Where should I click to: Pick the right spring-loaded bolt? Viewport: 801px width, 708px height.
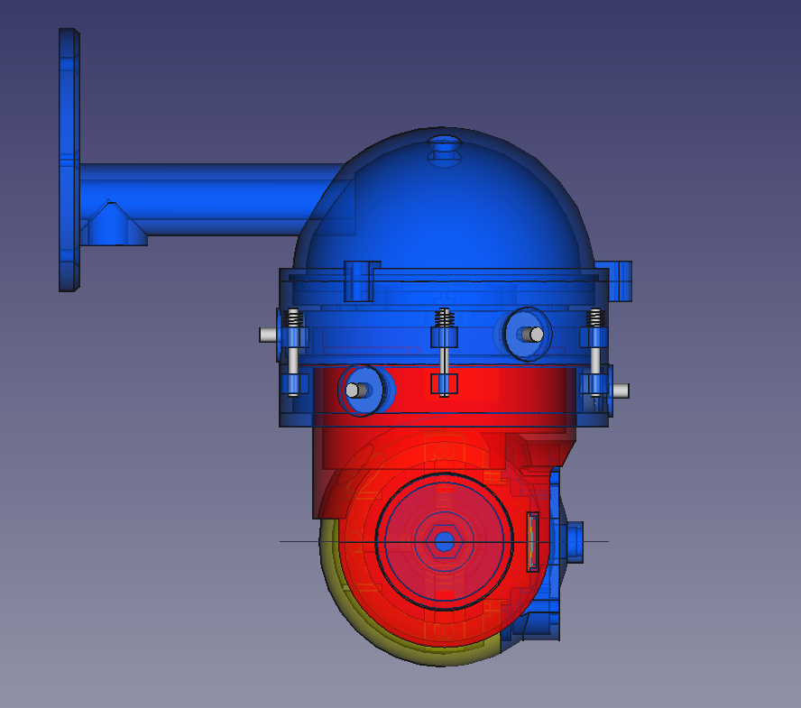coord(595,353)
